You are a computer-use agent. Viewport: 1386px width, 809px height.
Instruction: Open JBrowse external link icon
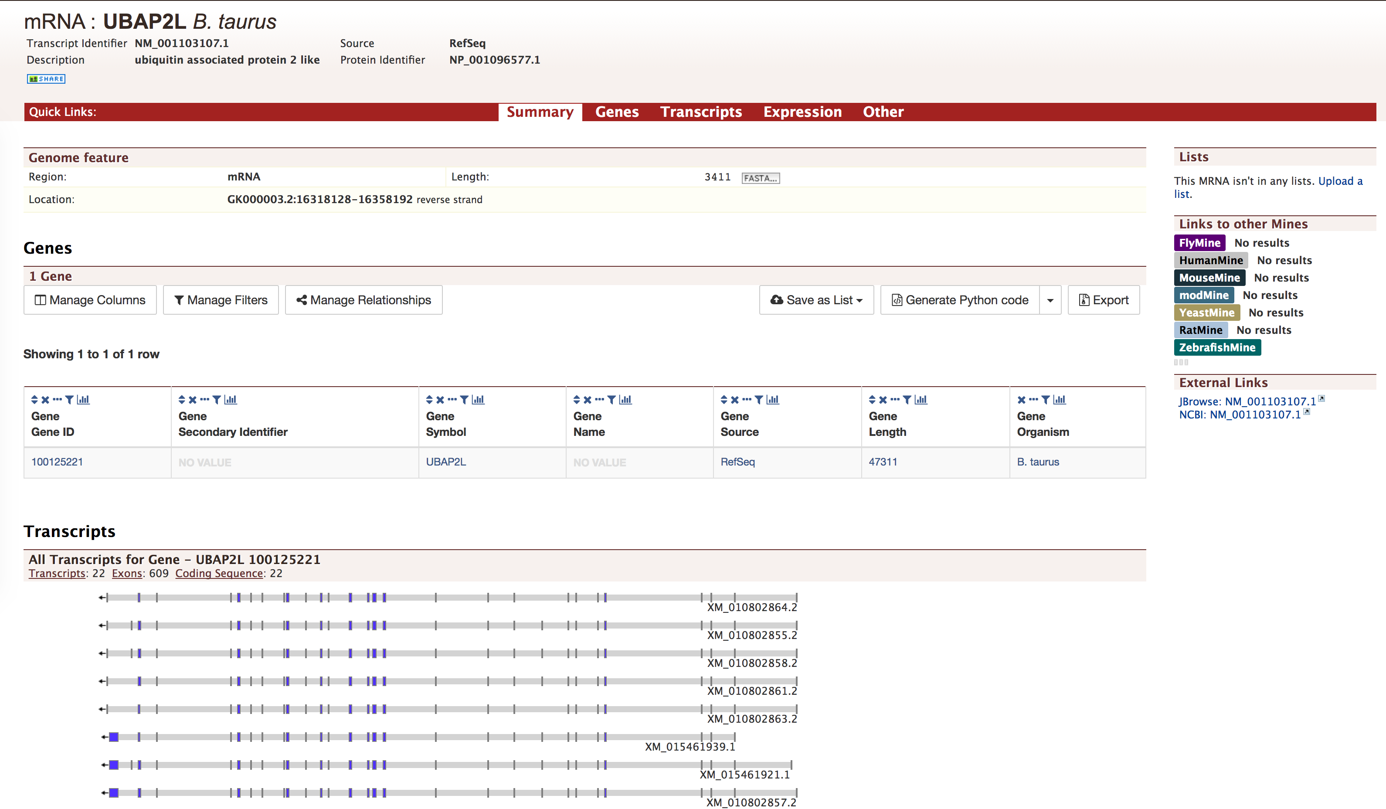pos(1321,399)
